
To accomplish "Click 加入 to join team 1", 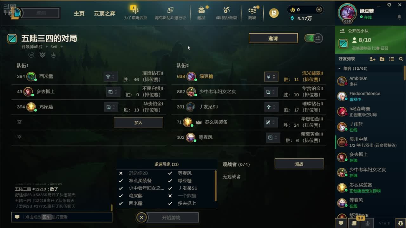I will [x=138, y=123].
